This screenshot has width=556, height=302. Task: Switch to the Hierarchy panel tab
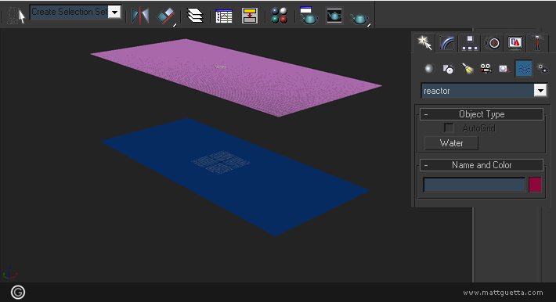(470, 43)
